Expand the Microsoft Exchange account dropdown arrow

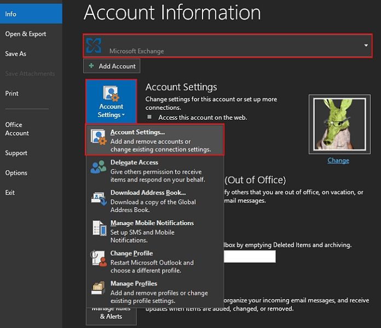pos(366,45)
